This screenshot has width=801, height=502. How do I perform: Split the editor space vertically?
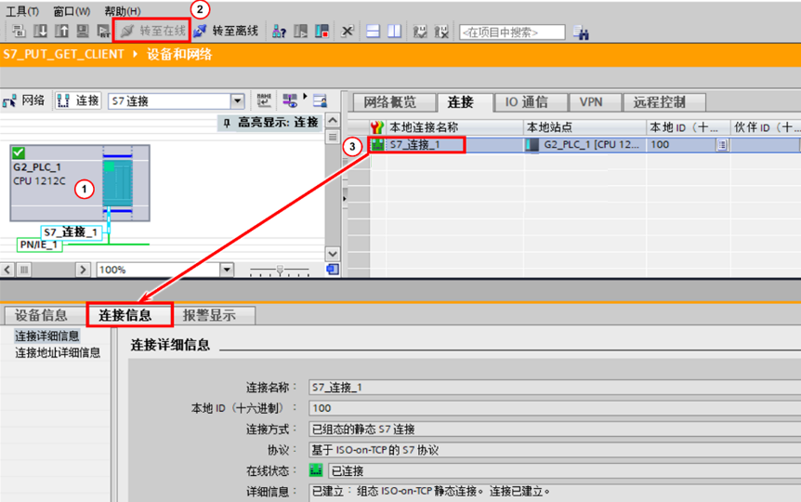click(x=394, y=32)
